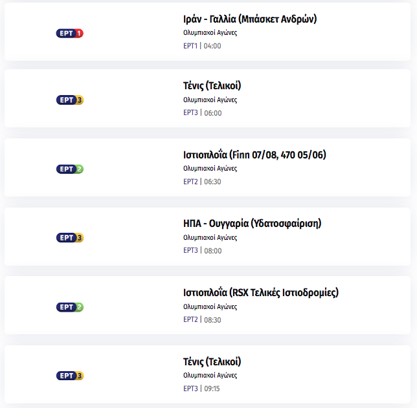This screenshot has width=417, height=408.
Task: Click the ΕΡΤ3 logo beside the 06:00 tennis listing
Action: point(70,100)
